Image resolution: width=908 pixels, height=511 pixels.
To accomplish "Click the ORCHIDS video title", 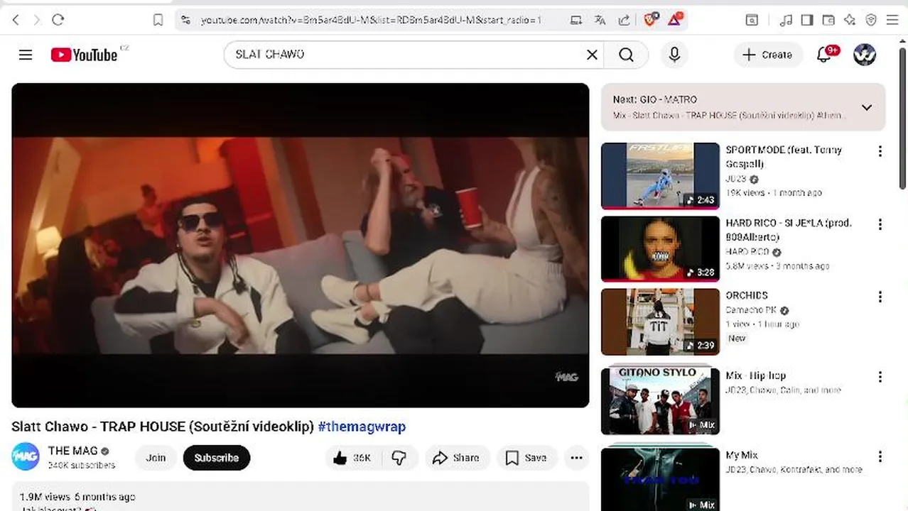I will click(x=747, y=295).
